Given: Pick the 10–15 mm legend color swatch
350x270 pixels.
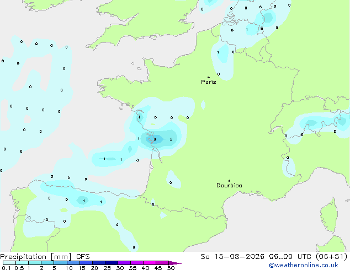Looking at the screenshot, I should (73, 263).
